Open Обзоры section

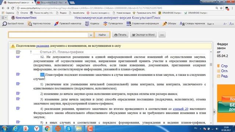click(169, 23)
